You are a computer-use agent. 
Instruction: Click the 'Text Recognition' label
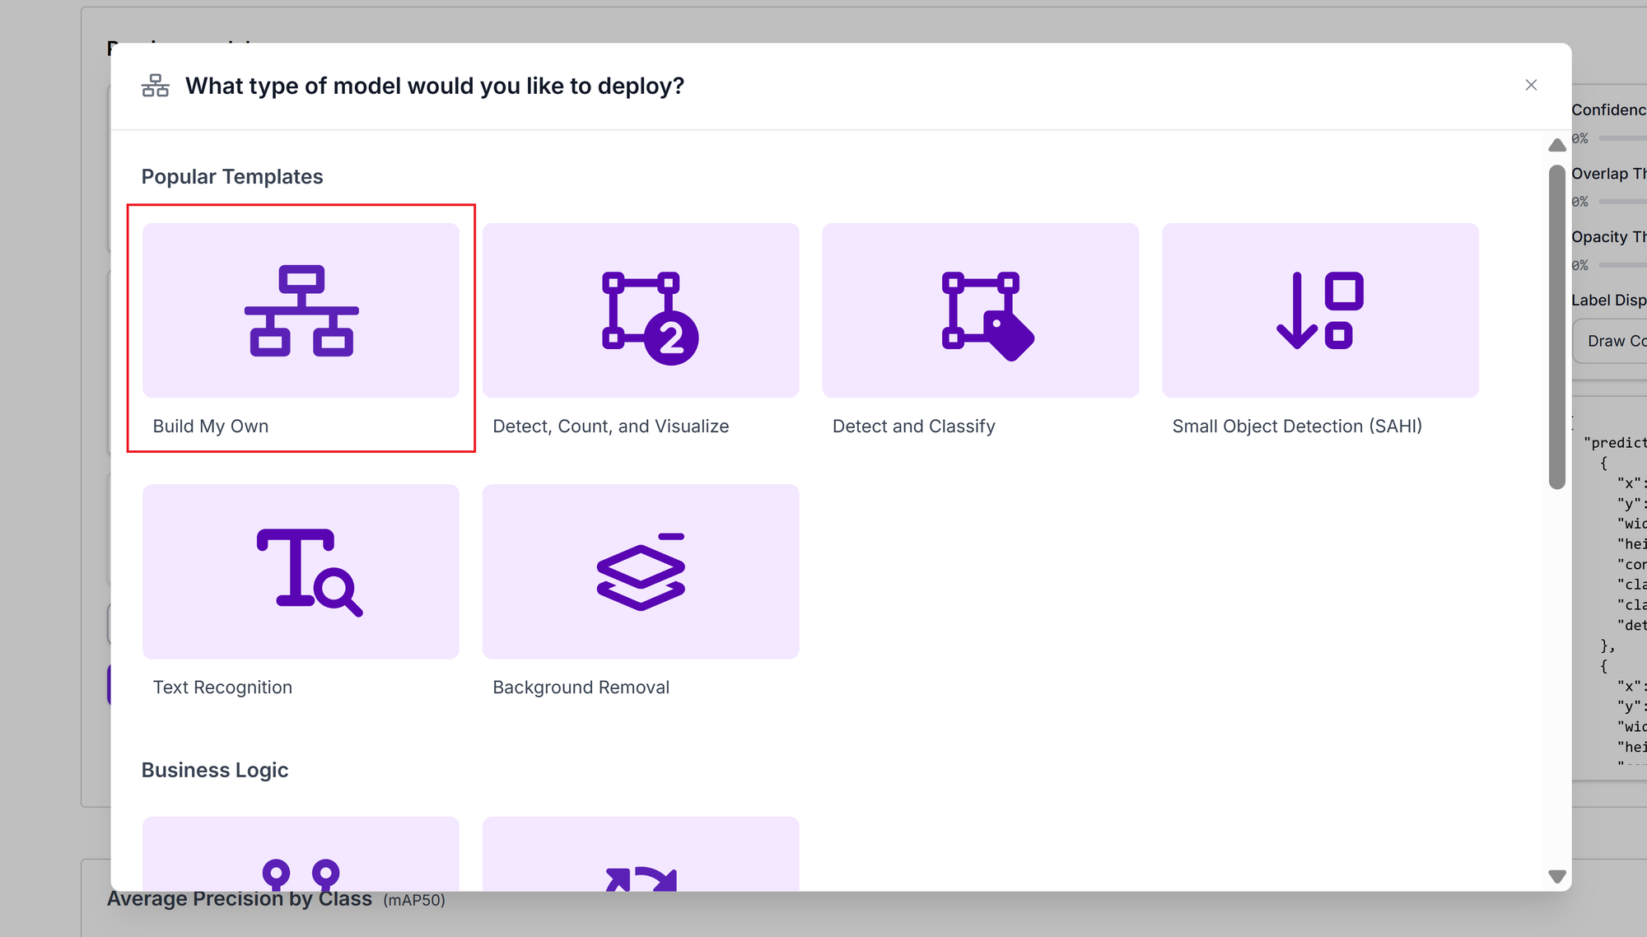[x=222, y=687]
